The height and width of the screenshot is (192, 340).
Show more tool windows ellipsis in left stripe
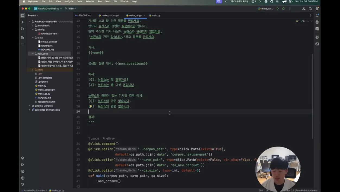click(23, 44)
